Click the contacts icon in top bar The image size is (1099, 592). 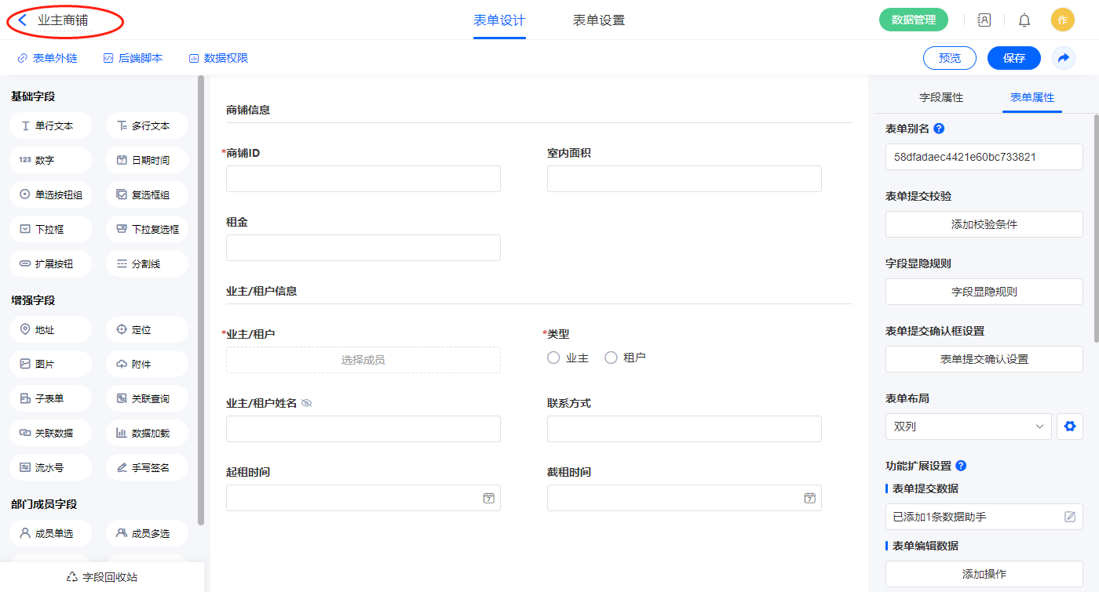point(984,20)
